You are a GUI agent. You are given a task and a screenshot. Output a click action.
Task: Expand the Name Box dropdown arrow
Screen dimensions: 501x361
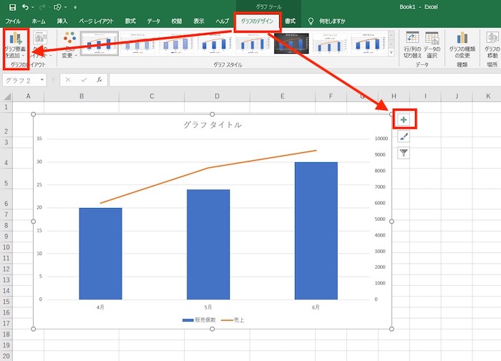coord(43,80)
